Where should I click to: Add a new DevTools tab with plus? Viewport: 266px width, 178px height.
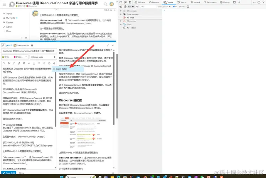click(239, 2)
